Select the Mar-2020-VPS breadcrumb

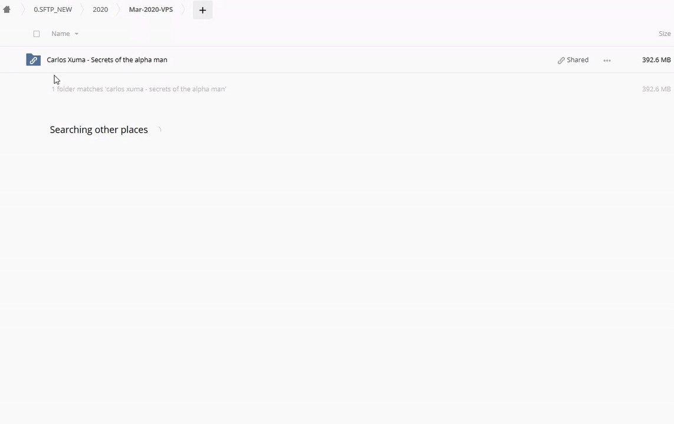(x=150, y=10)
